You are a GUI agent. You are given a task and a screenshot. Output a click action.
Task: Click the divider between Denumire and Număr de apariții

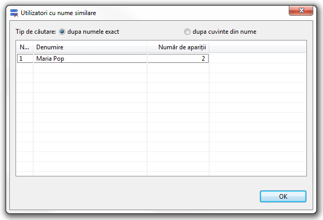point(147,47)
